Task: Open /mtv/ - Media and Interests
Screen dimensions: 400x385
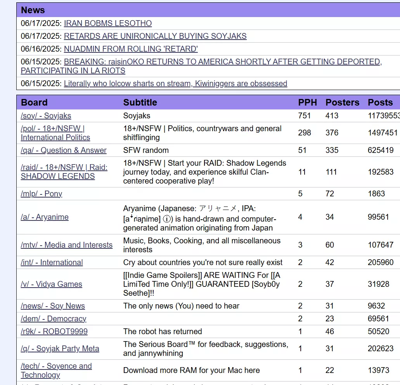Action: 67,245
